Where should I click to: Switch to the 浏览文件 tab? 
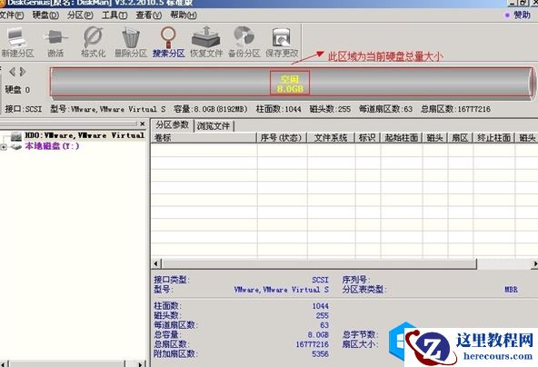(214, 126)
